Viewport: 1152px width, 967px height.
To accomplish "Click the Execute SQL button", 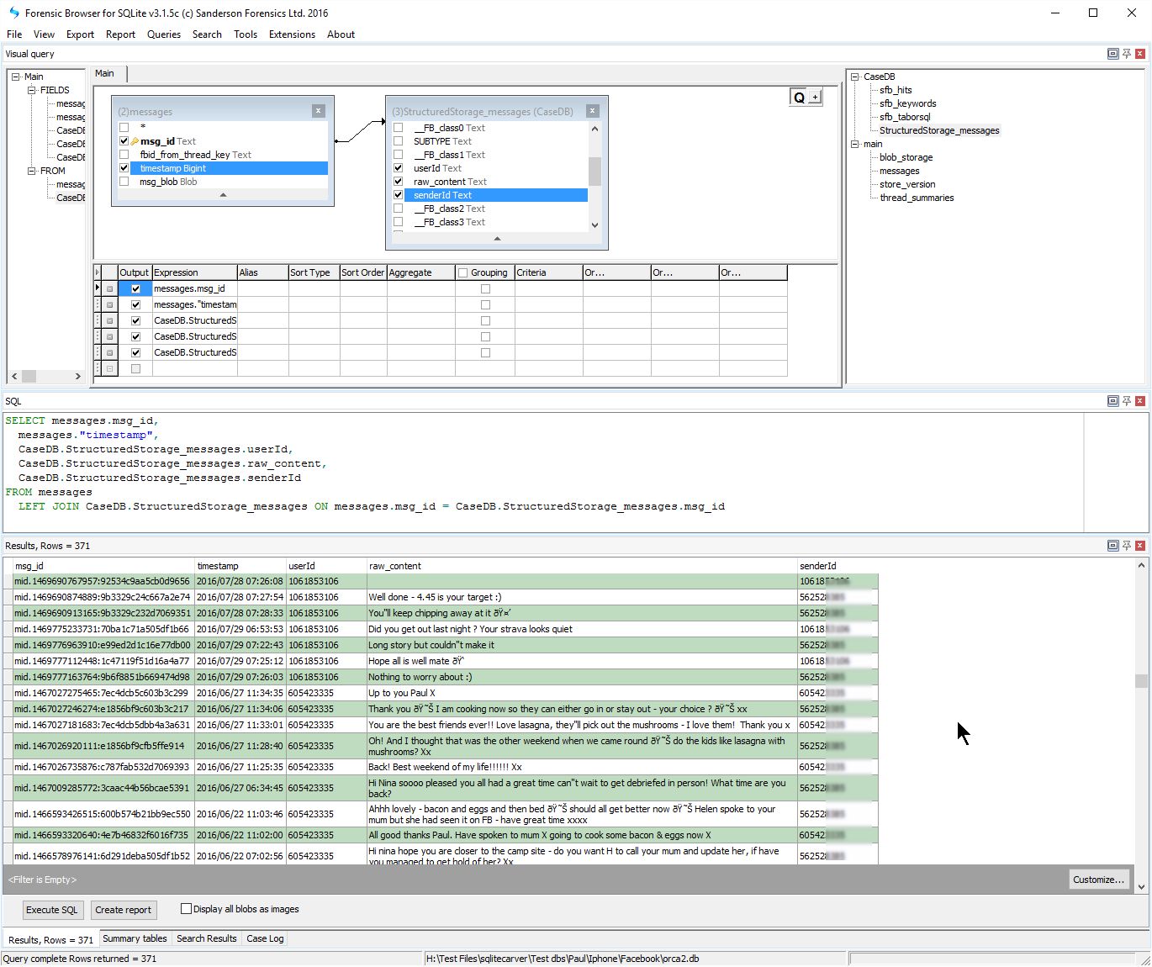I will pos(51,910).
